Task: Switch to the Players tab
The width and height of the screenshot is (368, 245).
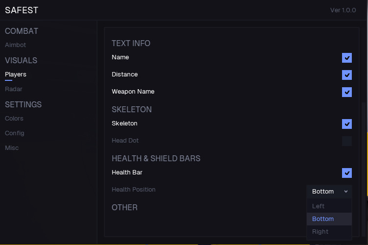Action: (16, 74)
